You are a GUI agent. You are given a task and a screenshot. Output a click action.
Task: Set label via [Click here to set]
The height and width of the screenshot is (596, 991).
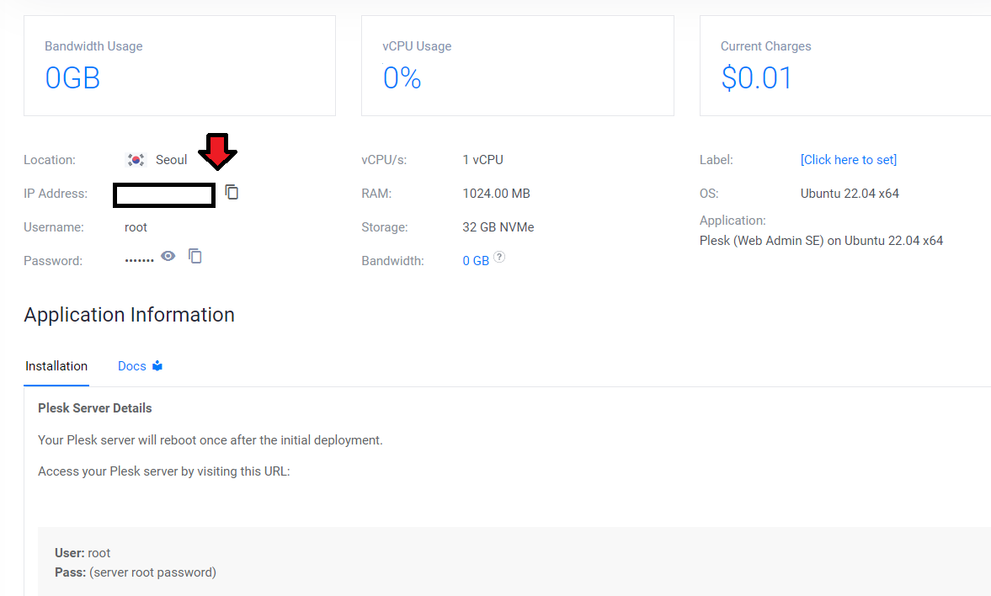[848, 160]
